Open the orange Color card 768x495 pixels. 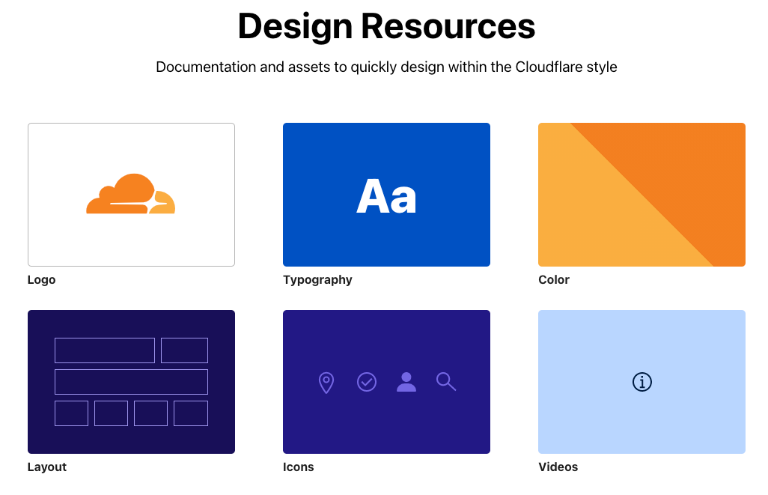pyautogui.click(x=641, y=195)
